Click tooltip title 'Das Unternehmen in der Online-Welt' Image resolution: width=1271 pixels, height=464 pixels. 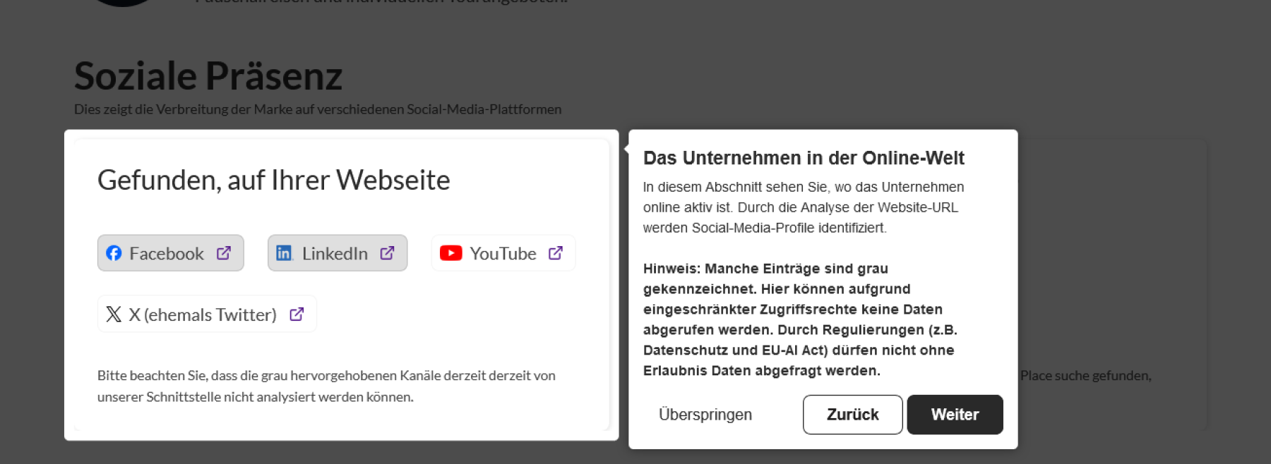tap(804, 158)
